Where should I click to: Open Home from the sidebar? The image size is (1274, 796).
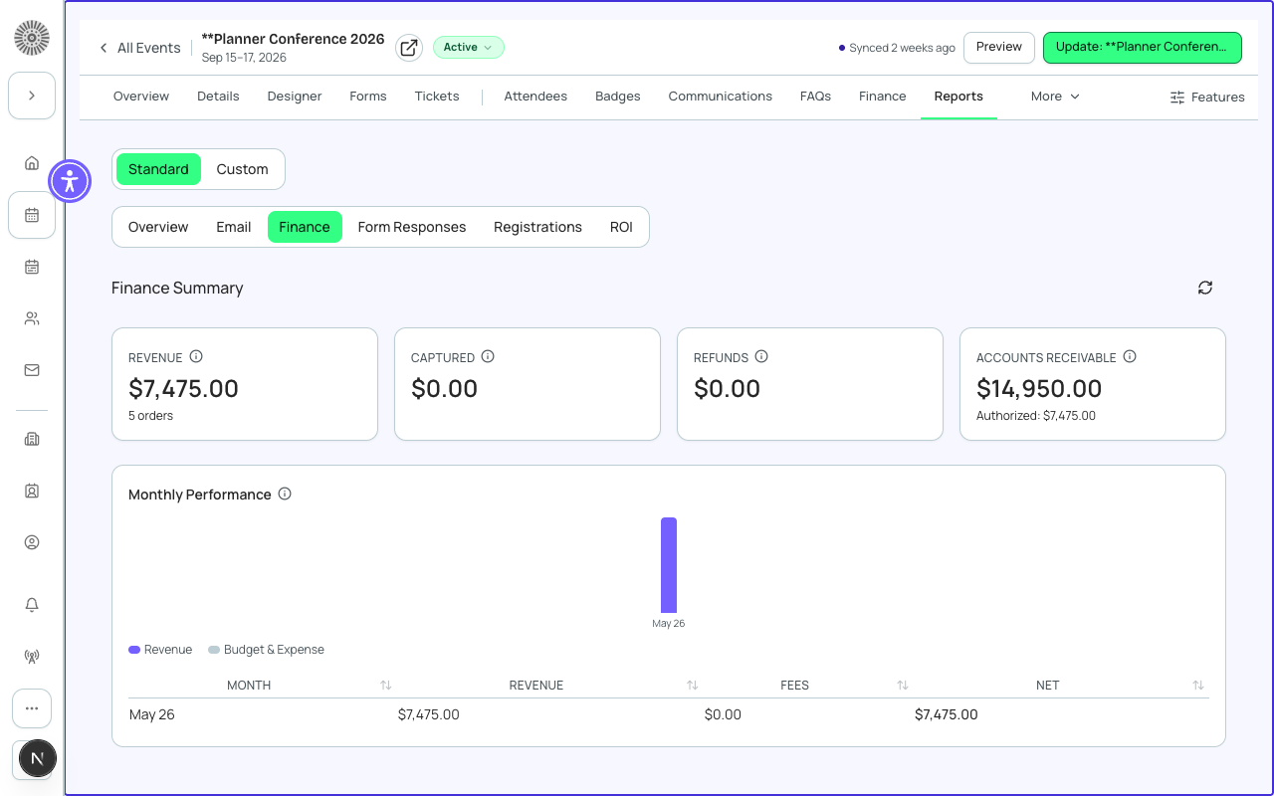(x=32, y=163)
